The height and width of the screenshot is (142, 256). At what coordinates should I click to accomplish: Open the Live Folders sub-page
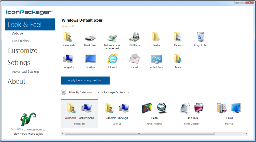(20, 41)
